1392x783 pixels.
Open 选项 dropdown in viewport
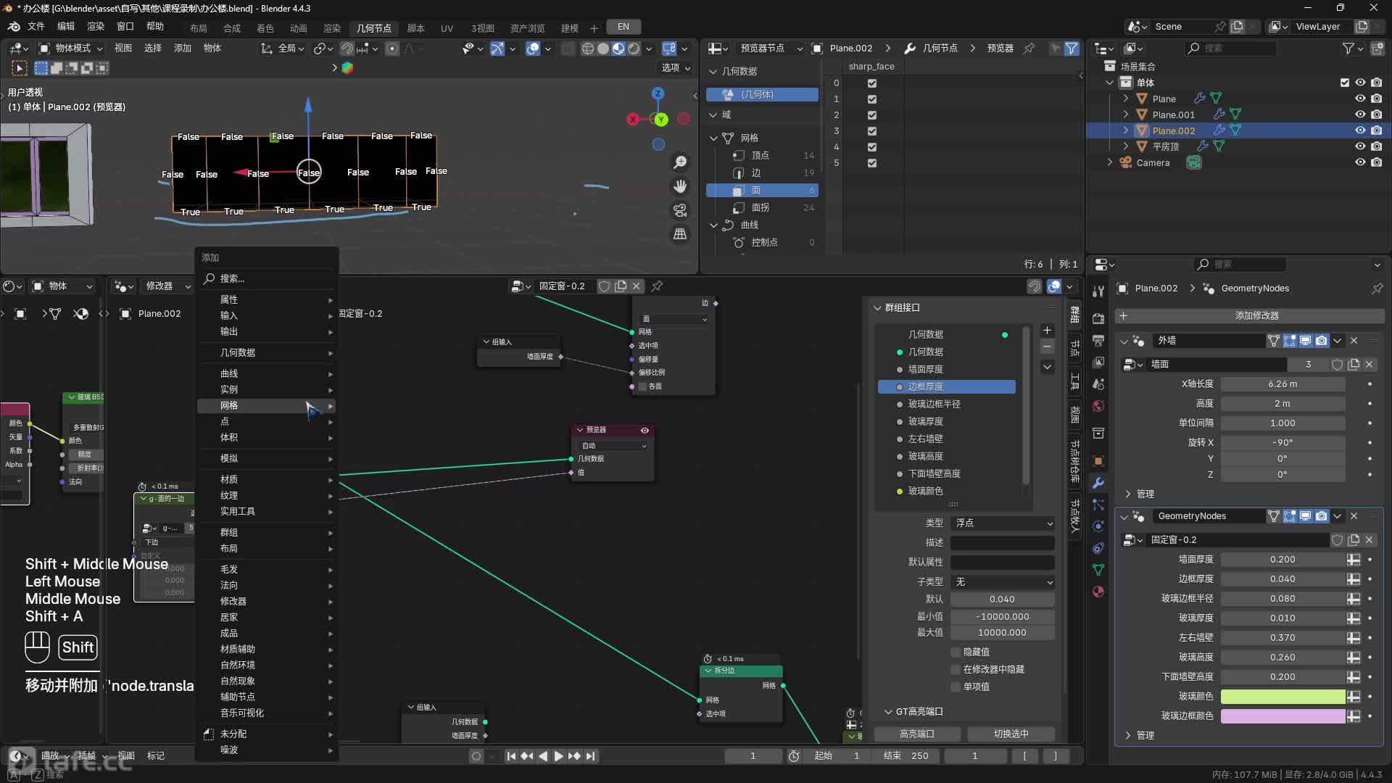click(676, 68)
